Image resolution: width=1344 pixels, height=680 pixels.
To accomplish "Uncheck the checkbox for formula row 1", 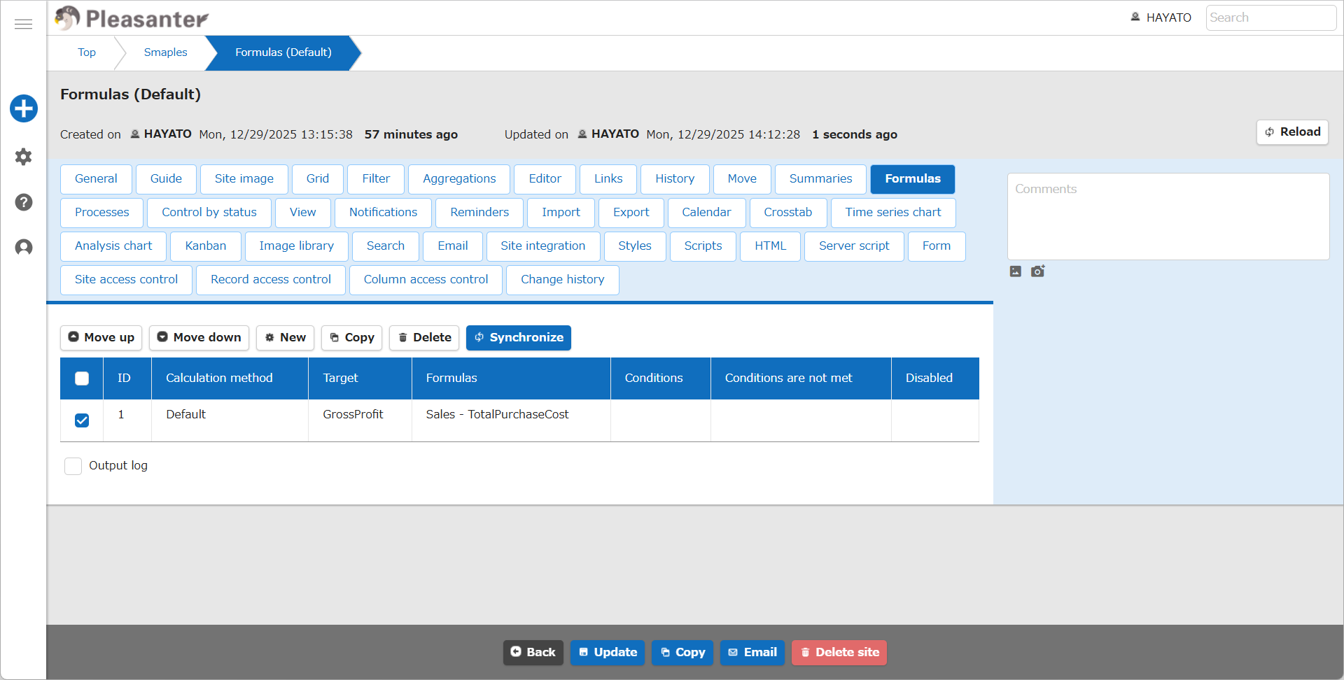I will click(x=82, y=420).
